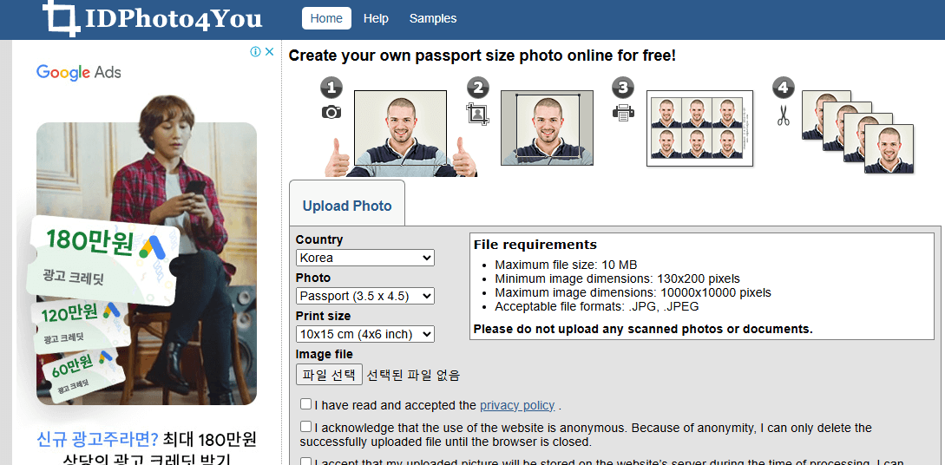945x465 pixels.
Task: Click the camera icon under step 1
Action: tap(331, 112)
